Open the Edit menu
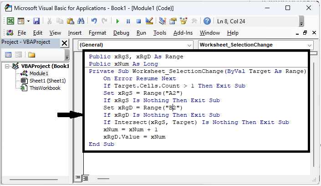This screenshot has height=186, width=321. pos(38,33)
